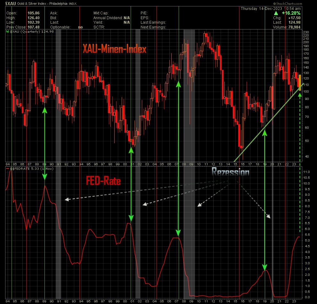Click the 'Rezession' annotation label

[231, 172]
